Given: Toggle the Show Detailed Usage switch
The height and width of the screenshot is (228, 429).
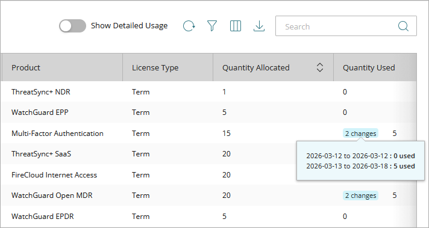Looking at the screenshot, I should point(72,26).
